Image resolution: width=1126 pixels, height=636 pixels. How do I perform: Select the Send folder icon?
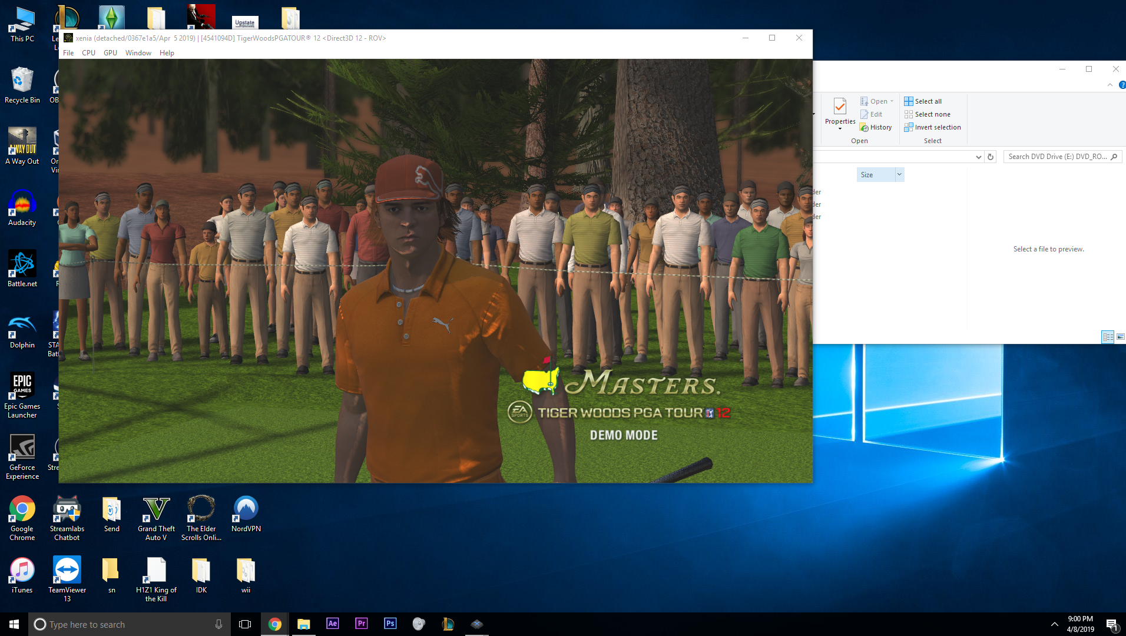point(112,515)
